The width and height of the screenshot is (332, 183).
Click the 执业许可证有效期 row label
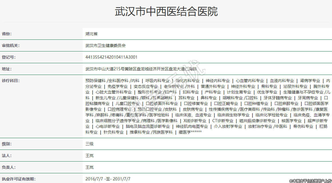click(19, 179)
